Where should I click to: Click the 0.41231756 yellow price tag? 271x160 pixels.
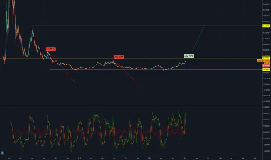[266, 26]
